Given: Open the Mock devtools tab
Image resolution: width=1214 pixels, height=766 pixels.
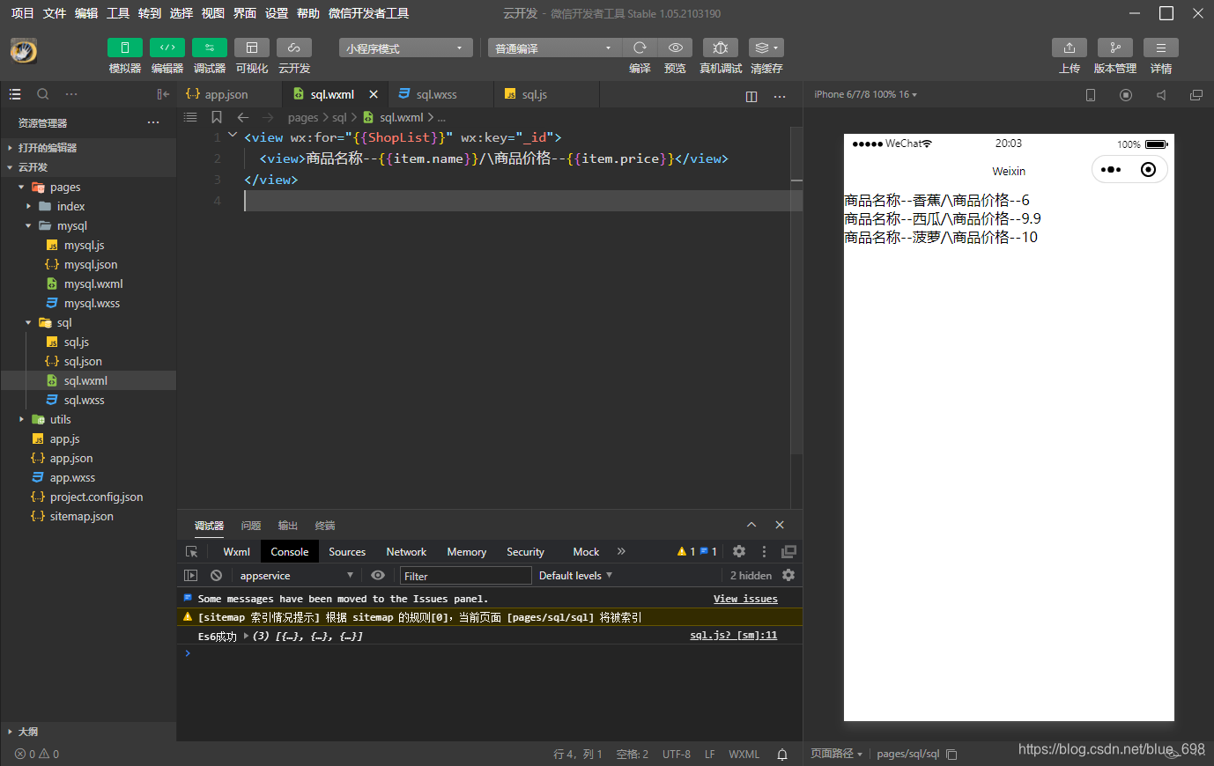Looking at the screenshot, I should [586, 552].
